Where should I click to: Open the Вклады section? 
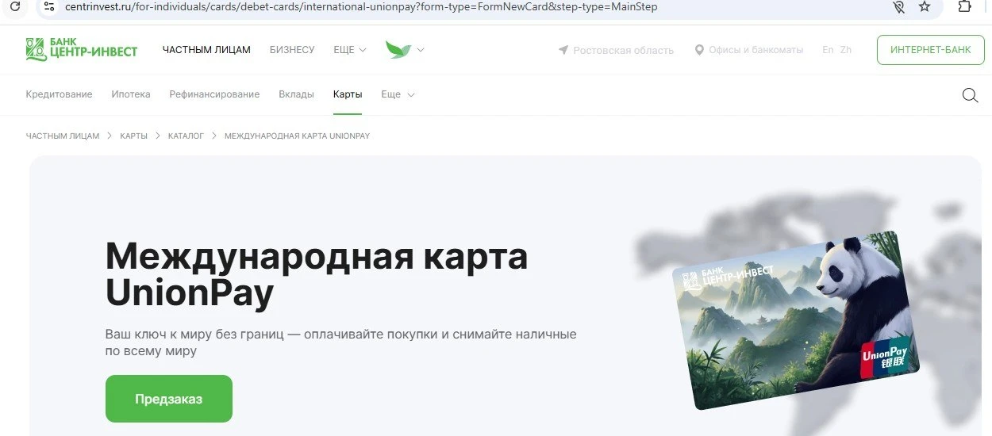point(296,94)
